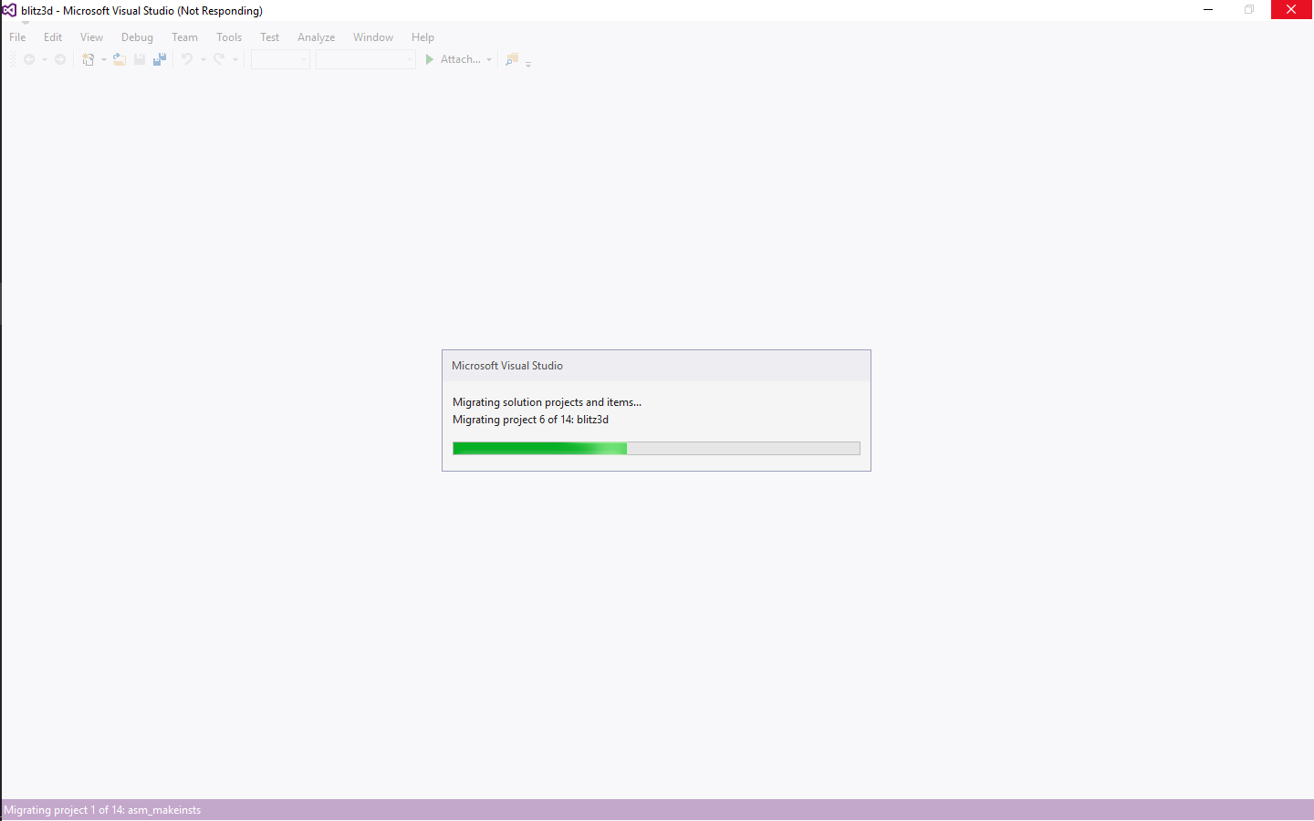Expand the Redo history dropdown arrow

[235, 60]
